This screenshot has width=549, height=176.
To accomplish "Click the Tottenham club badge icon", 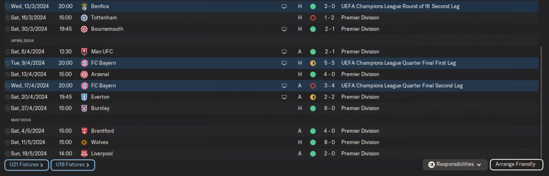I will coord(84,18).
